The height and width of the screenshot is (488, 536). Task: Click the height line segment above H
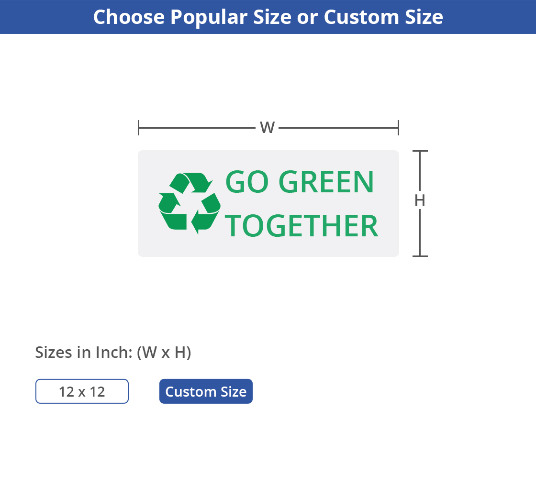420,171
